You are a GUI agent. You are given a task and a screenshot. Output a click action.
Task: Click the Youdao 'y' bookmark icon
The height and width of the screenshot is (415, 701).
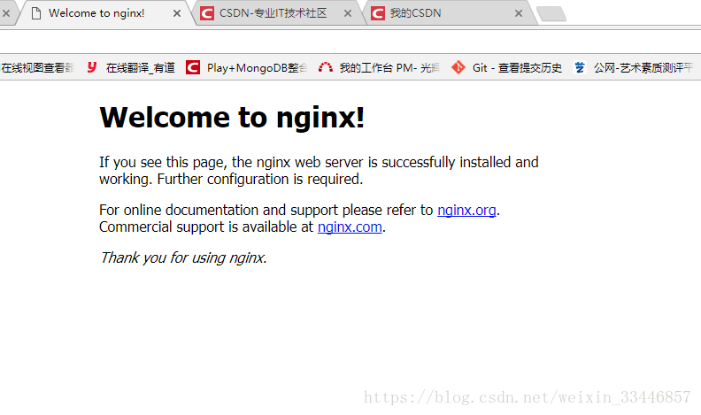(x=91, y=67)
